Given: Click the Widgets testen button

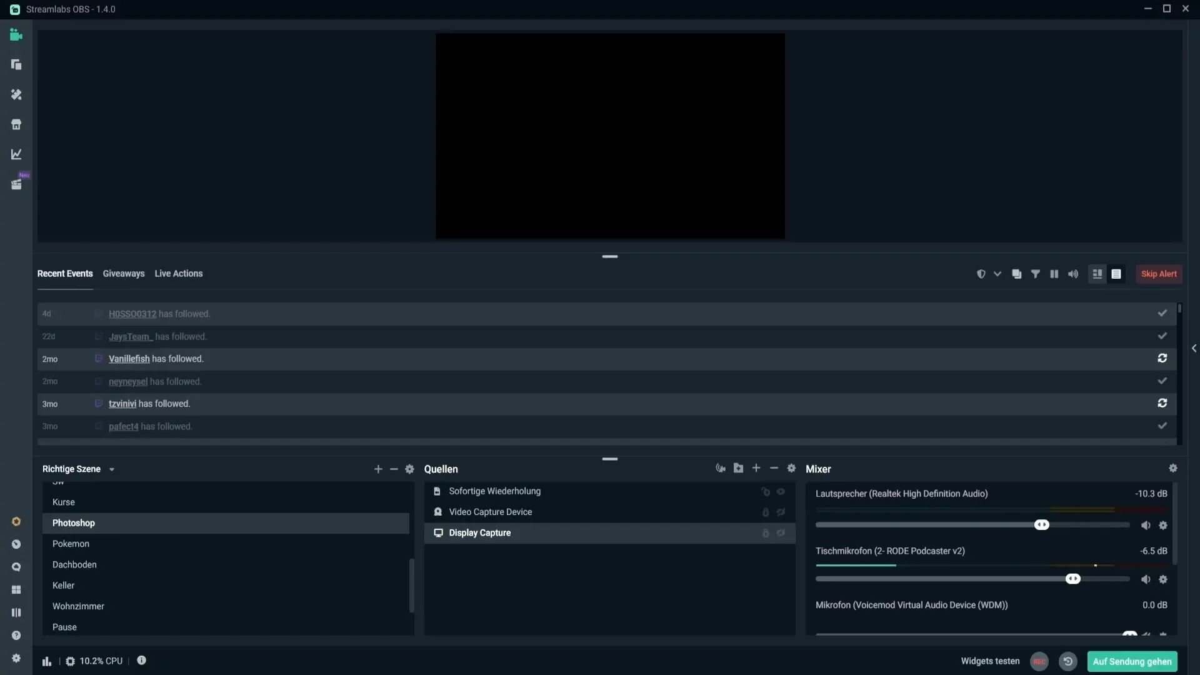Looking at the screenshot, I should point(990,661).
